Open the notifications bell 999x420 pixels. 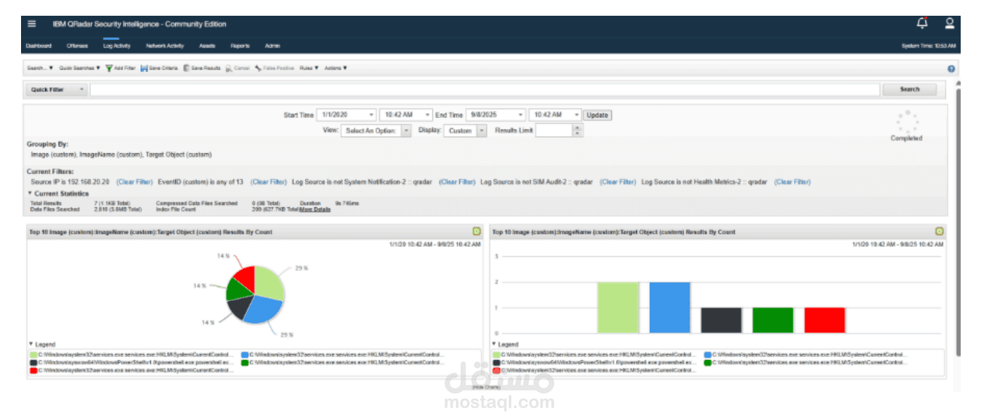(922, 23)
